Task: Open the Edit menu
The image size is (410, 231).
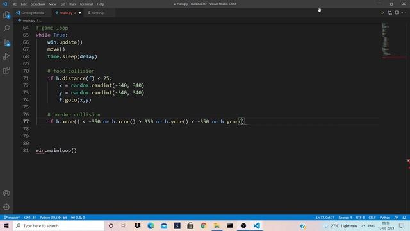Action: coord(24,4)
